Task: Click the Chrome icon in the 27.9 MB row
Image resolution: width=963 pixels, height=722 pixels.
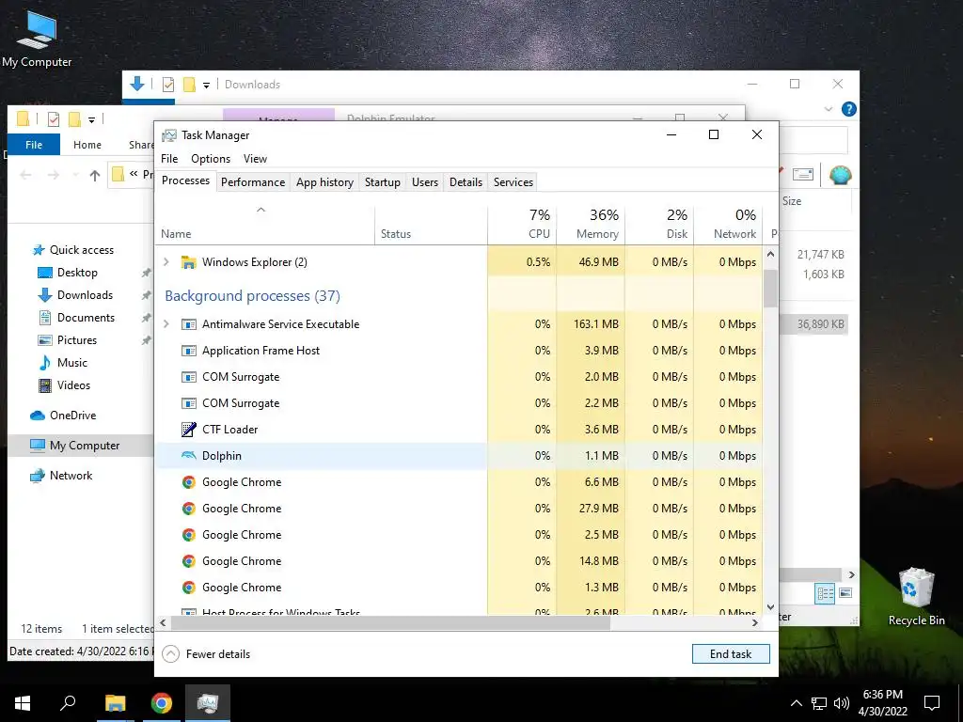Action: pyautogui.click(x=188, y=509)
